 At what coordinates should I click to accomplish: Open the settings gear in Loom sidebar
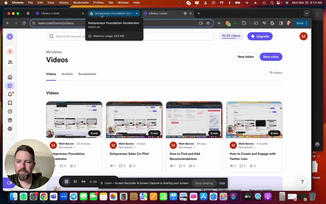point(10,129)
